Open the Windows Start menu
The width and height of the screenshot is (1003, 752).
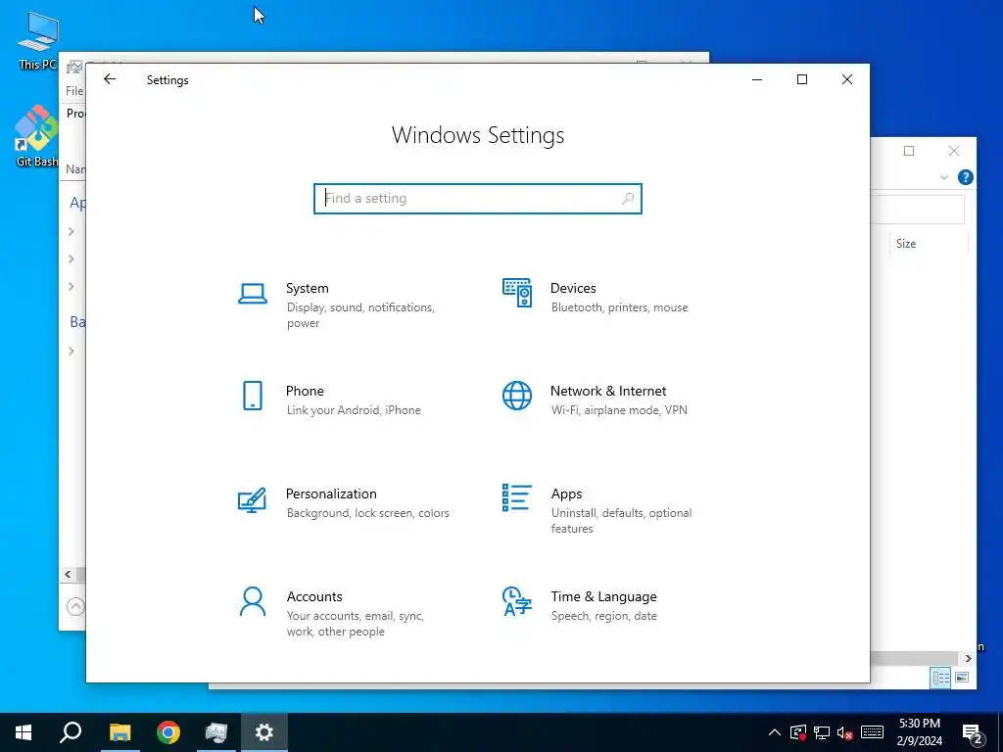click(24, 732)
